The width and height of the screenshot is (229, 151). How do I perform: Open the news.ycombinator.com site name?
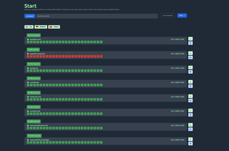pos(39,125)
